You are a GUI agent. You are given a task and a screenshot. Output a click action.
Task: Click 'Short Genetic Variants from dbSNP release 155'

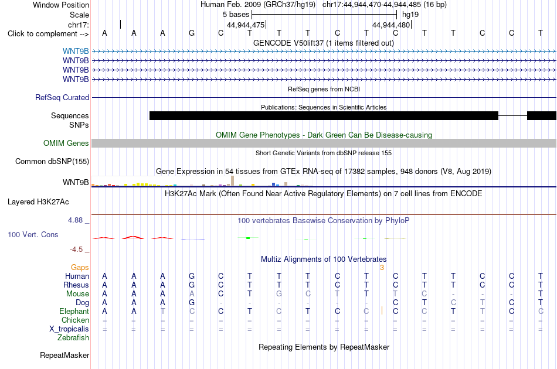point(324,153)
